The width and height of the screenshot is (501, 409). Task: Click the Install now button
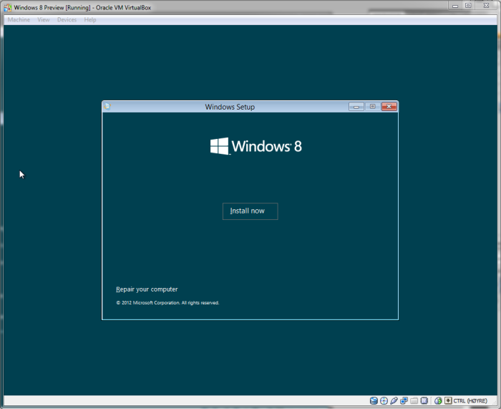point(250,211)
